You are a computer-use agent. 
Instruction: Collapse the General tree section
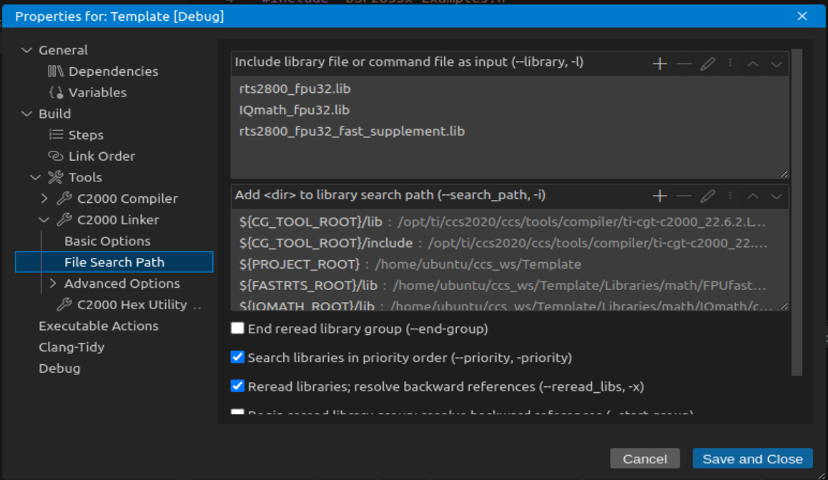point(26,50)
